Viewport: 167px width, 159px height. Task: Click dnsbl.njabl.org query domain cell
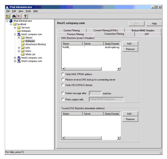point(112,47)
